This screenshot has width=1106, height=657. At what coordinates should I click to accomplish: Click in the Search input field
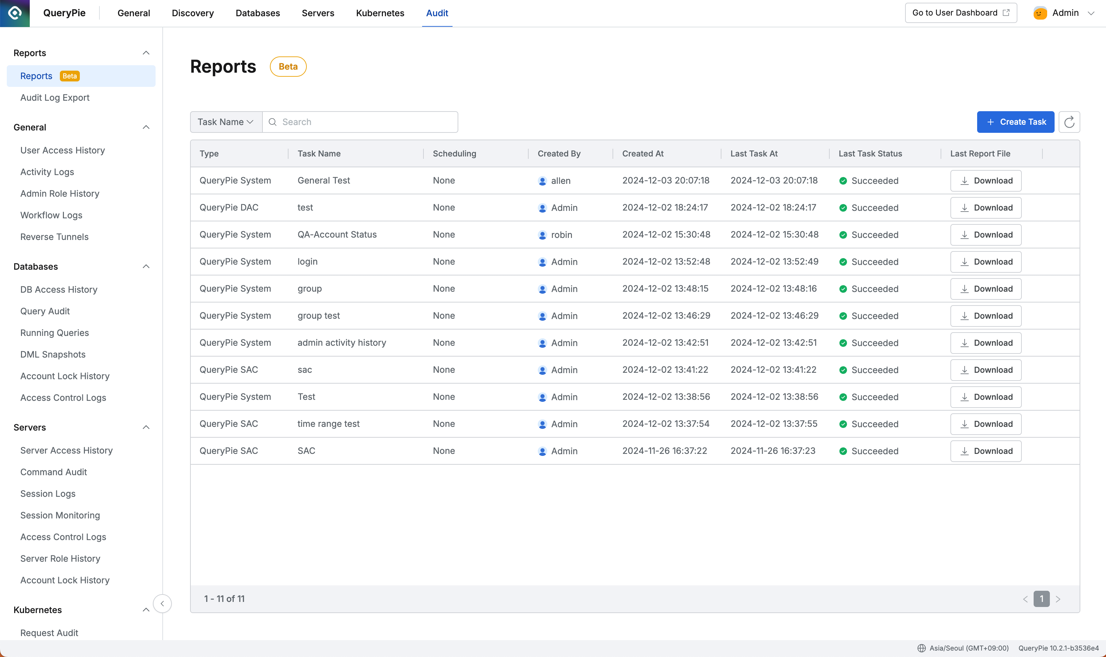click(360, 122)
